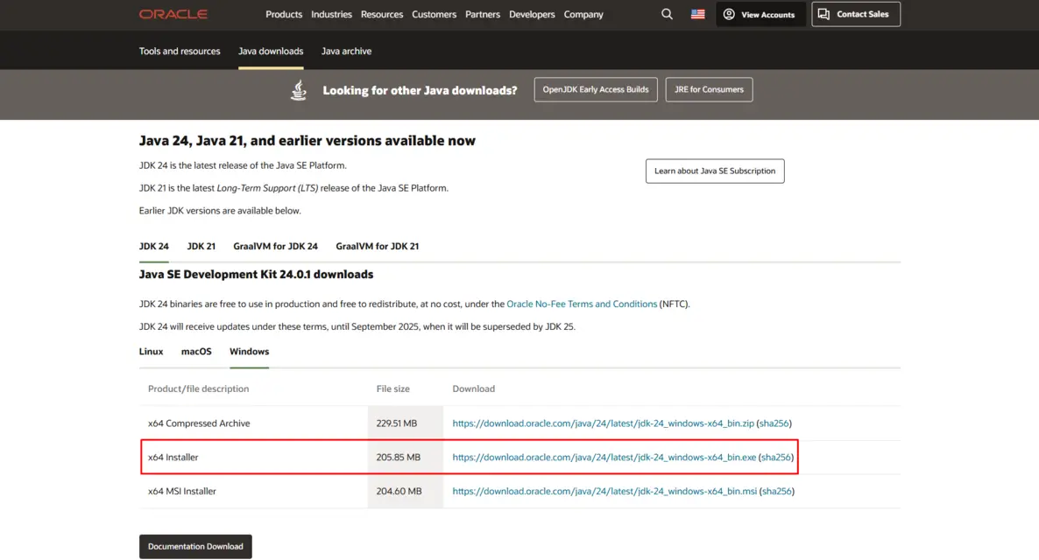Screen dimensions: 1039x560
Task: Click the View Accounts button
Action: click(x=760, y=14)
